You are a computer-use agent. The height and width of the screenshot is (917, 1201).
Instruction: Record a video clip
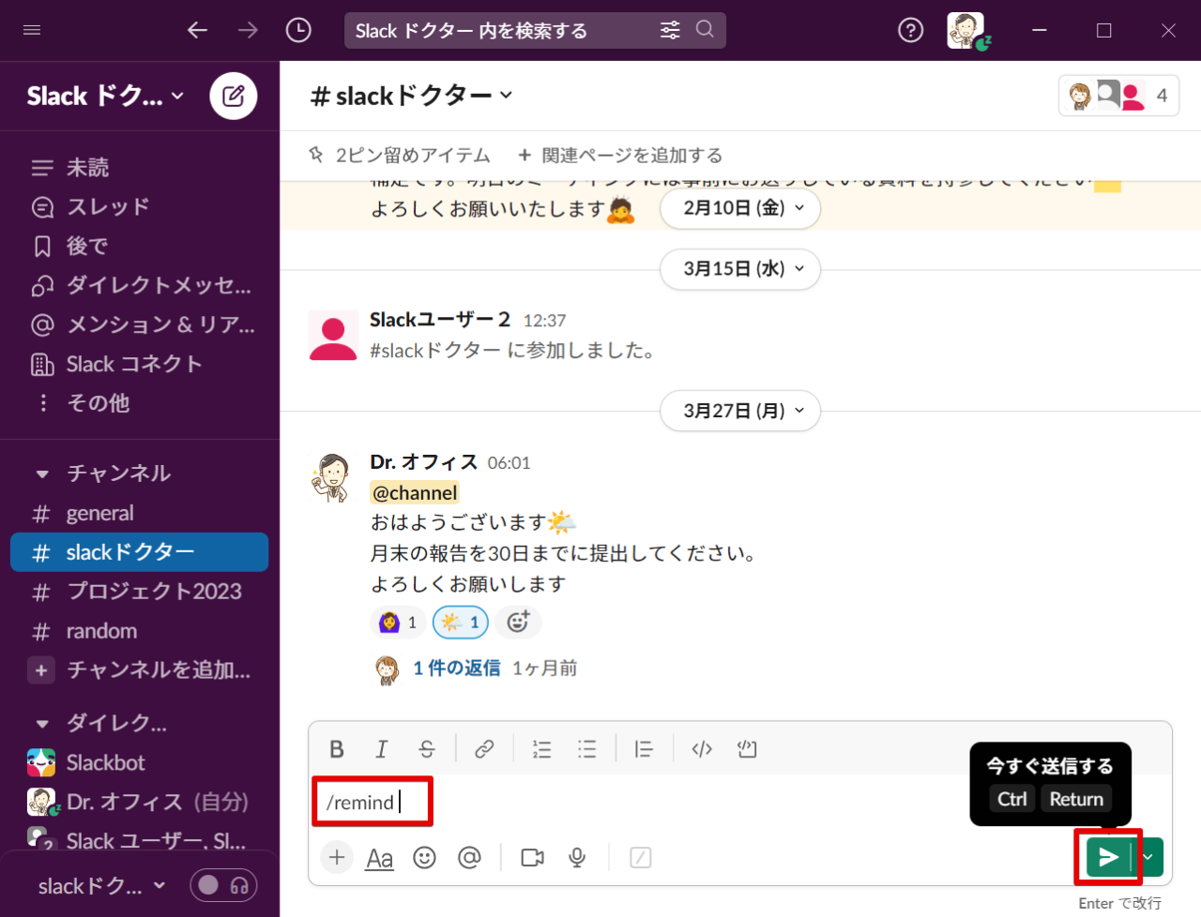[532, 857]
